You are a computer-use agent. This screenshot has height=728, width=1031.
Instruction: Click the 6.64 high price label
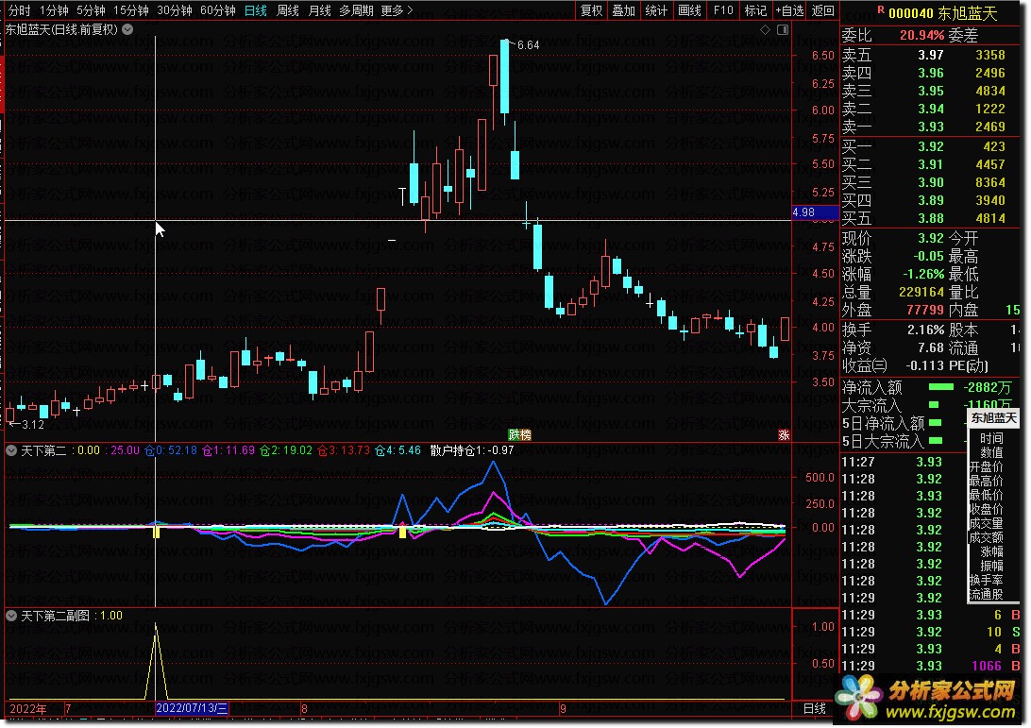click(528, 44)
